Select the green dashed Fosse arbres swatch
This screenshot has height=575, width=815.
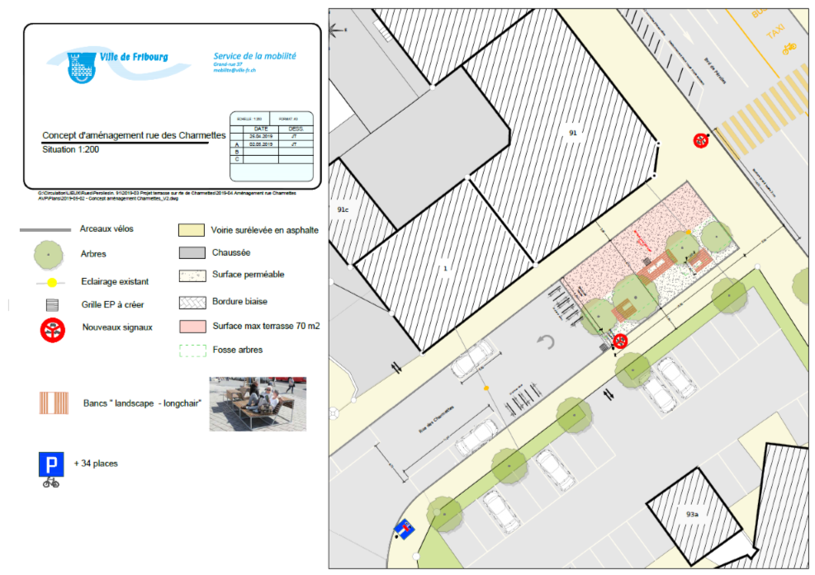pyautogui.click(x=192, y=350)
